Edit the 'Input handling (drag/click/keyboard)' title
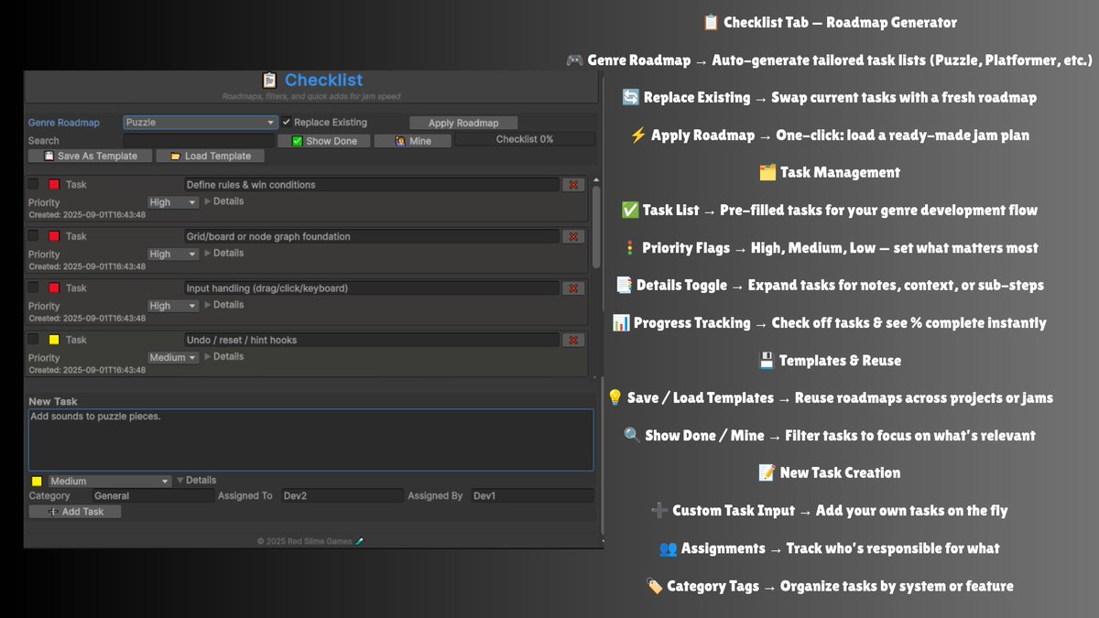The height and width of the screenshot is (618, 1099). (x=371, y=288)
